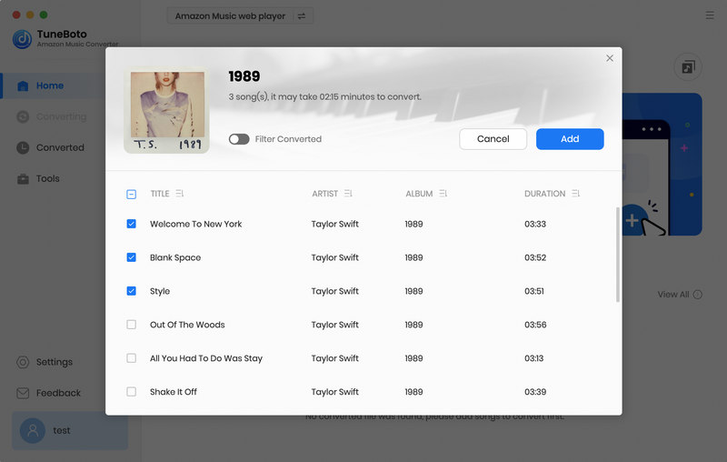Open Settings from the sidebar
The height and width of the screenshot is (462, 727).
(53, 362)
